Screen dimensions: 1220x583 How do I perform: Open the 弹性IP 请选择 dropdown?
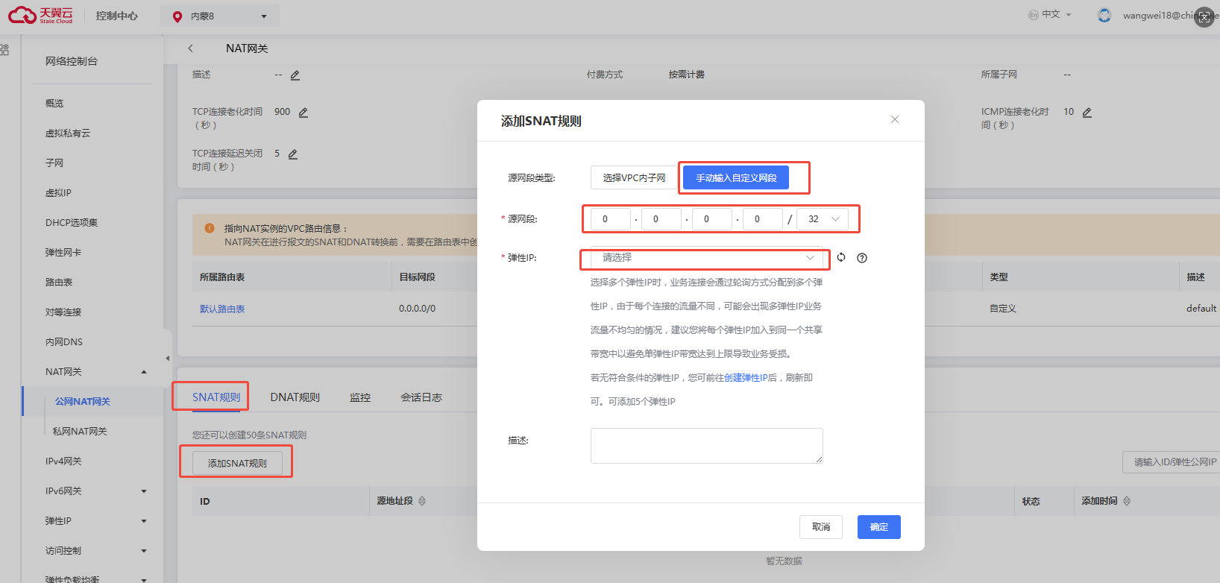pos(705,258)
